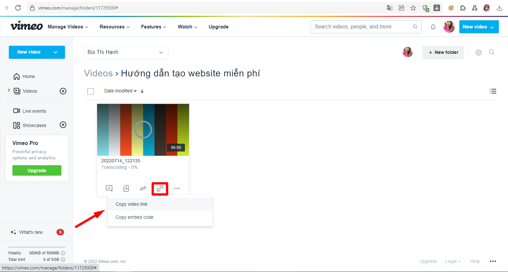Open notifications bell icon
The image size is (508, 272).
[433, 27]
